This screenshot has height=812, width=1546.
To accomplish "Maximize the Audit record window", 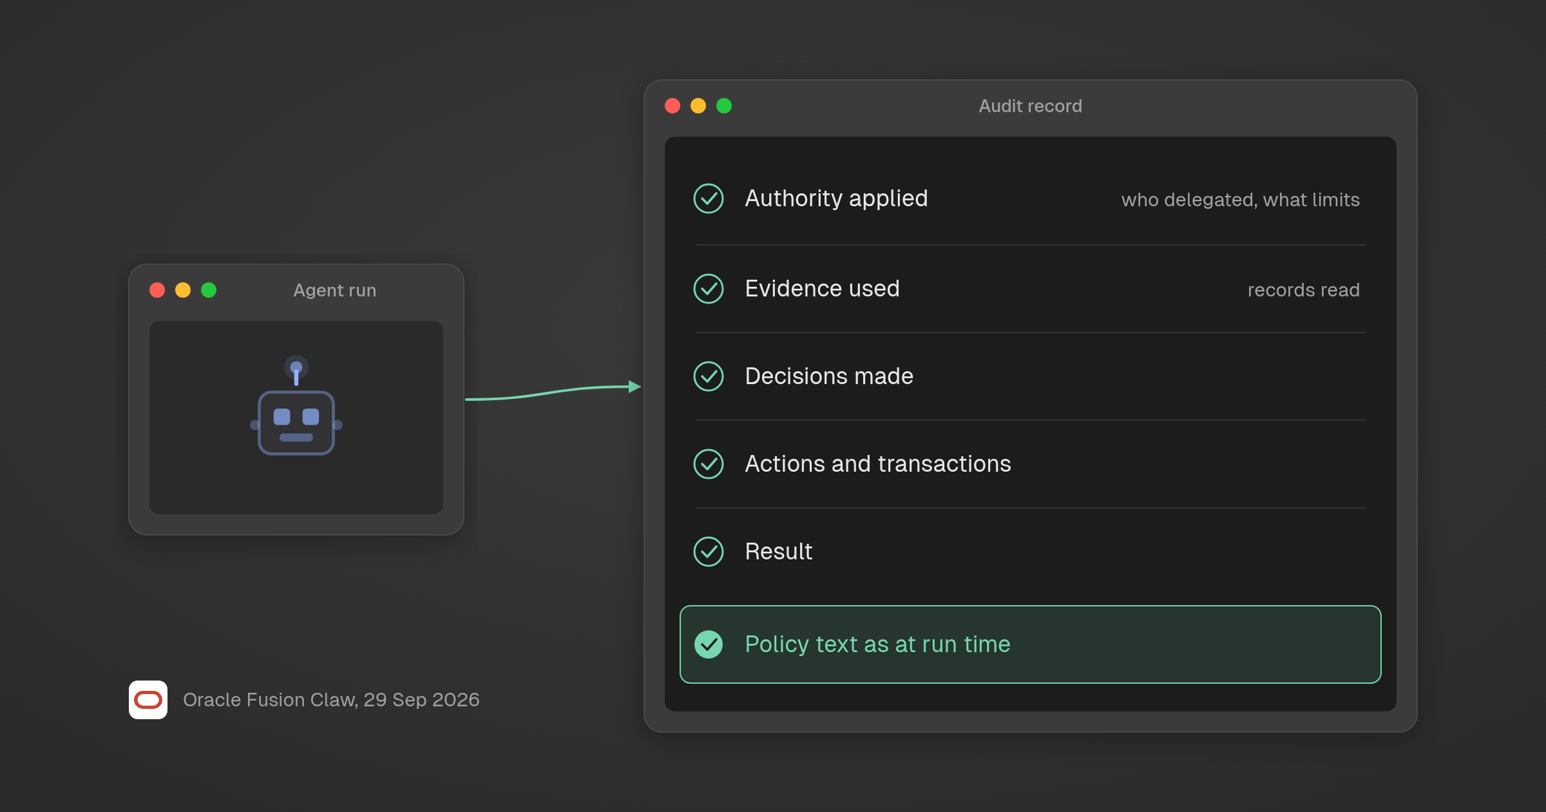I will tap(724, 106).
